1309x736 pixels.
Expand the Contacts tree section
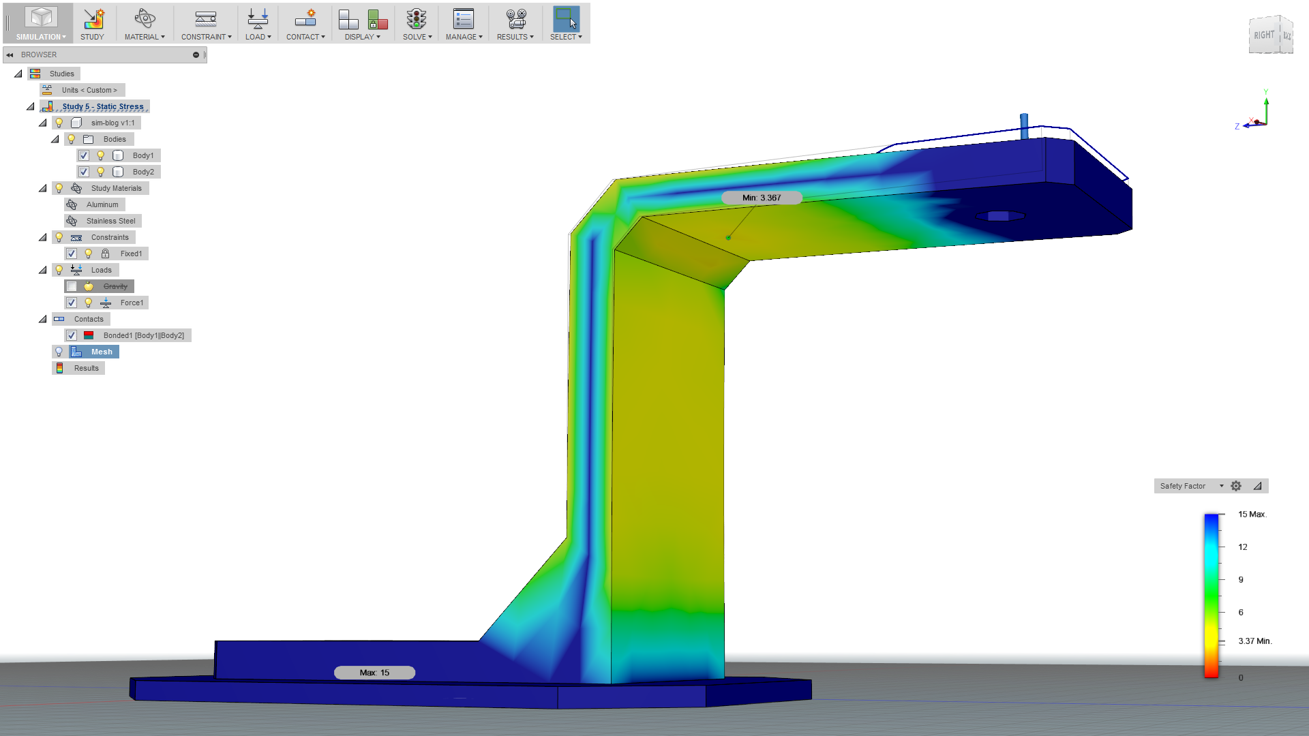tap(42, 318)
